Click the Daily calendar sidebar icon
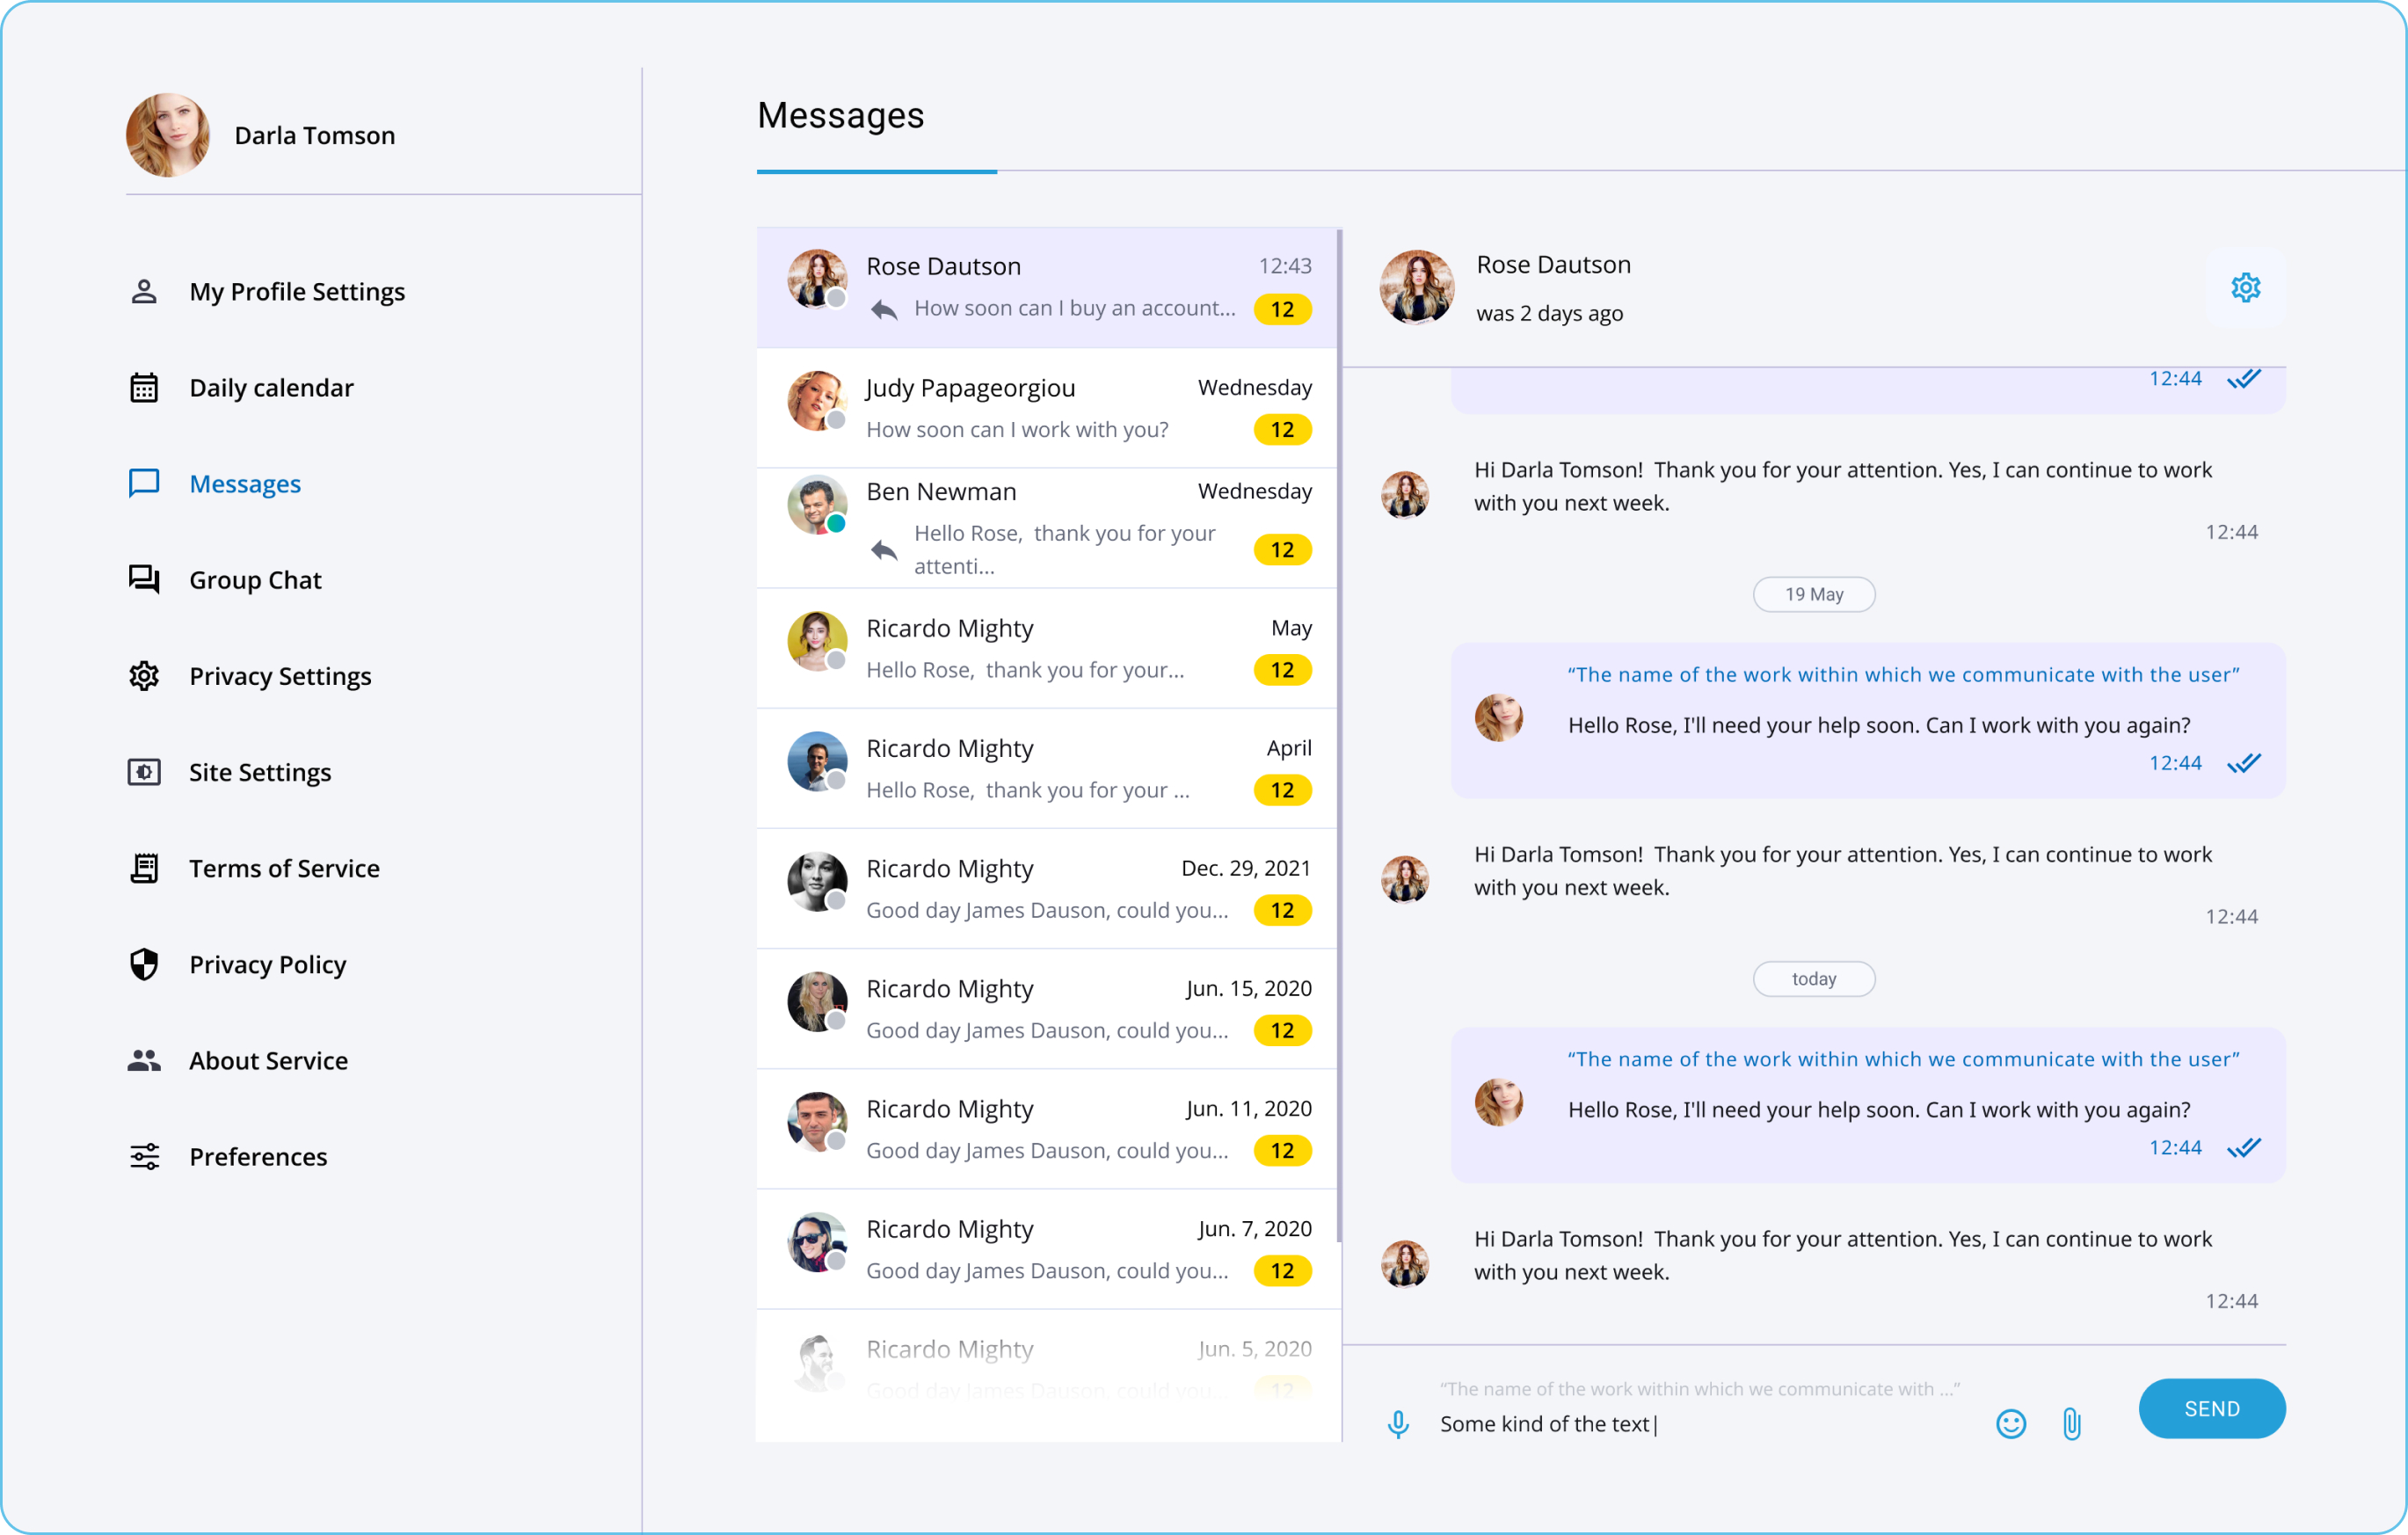The image size is (2408, 1535). [x=144, y=387]
